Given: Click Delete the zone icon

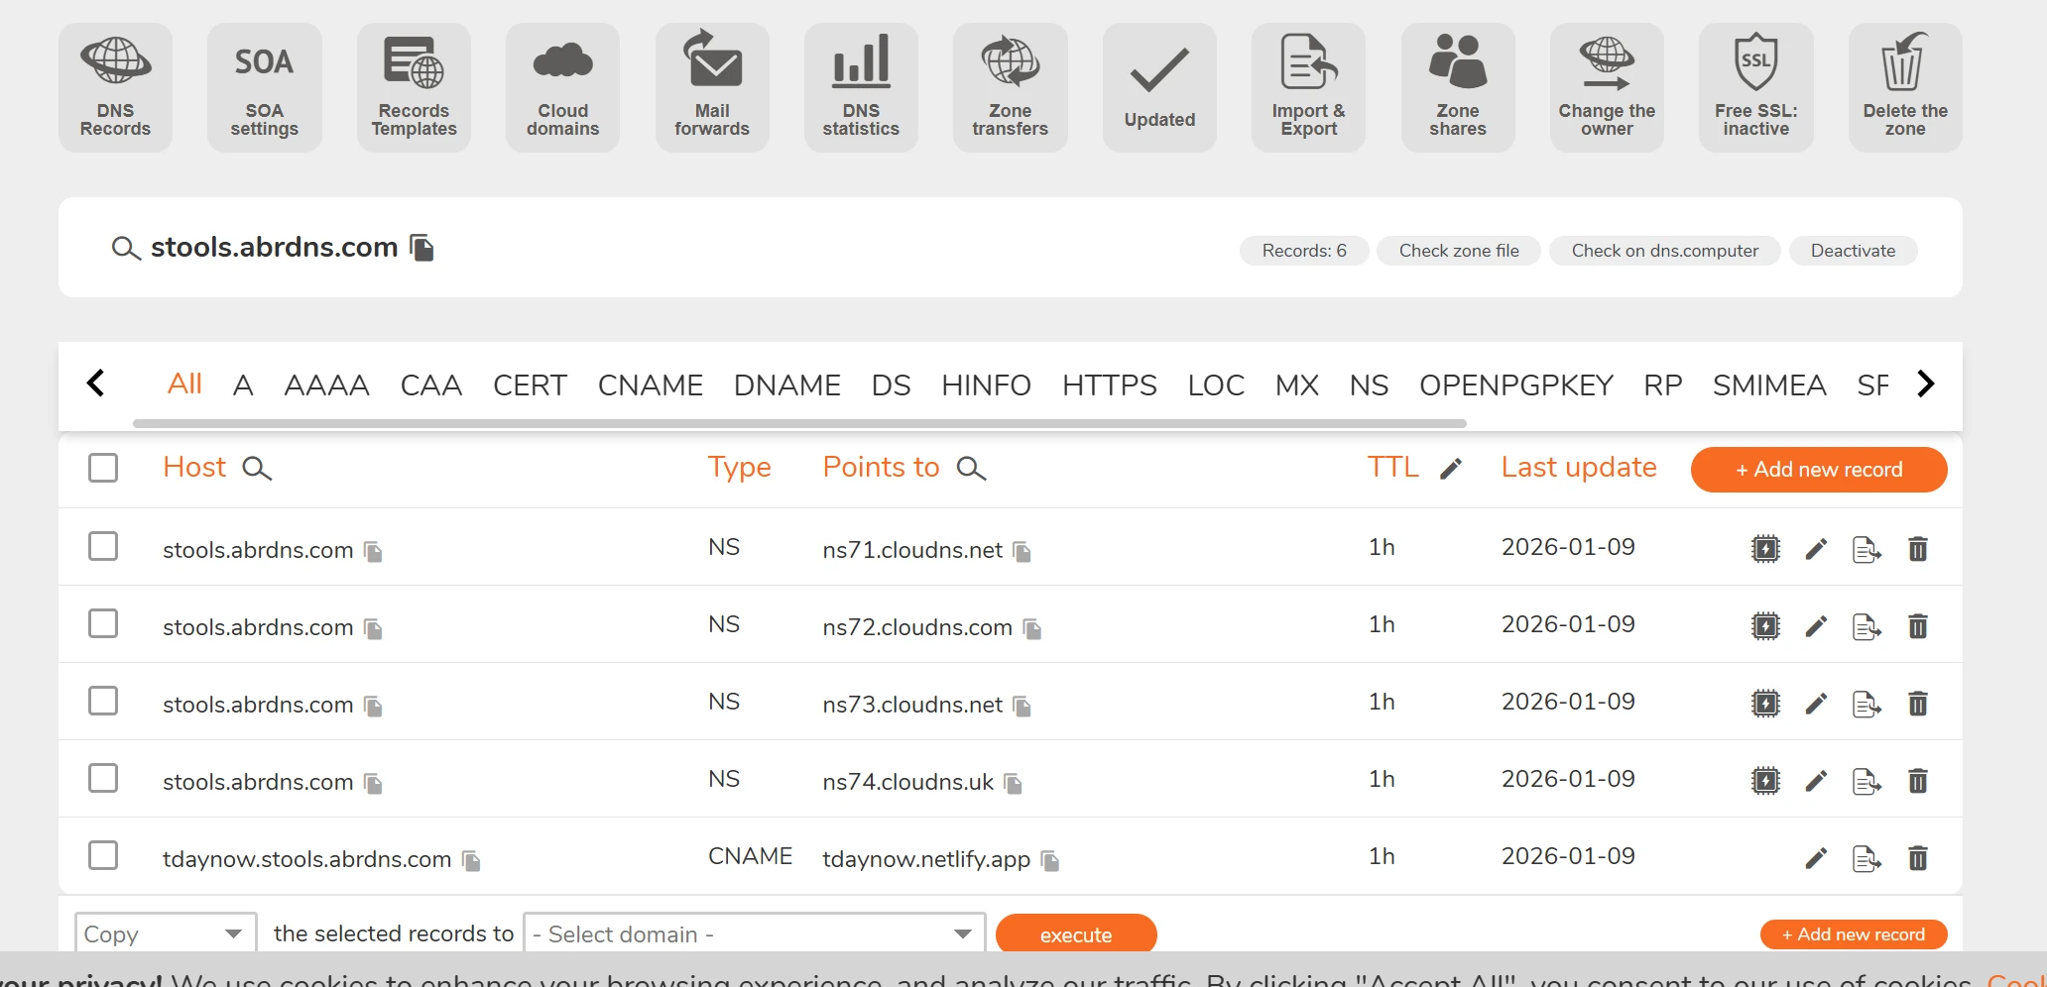Looking at the screenshot, I should (1905, 87).
